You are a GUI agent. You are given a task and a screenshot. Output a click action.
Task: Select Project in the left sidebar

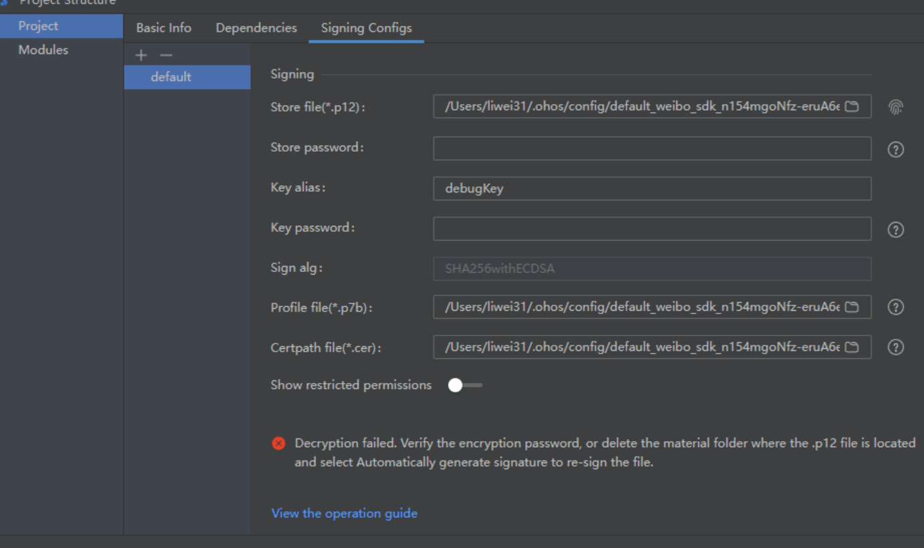38,26
